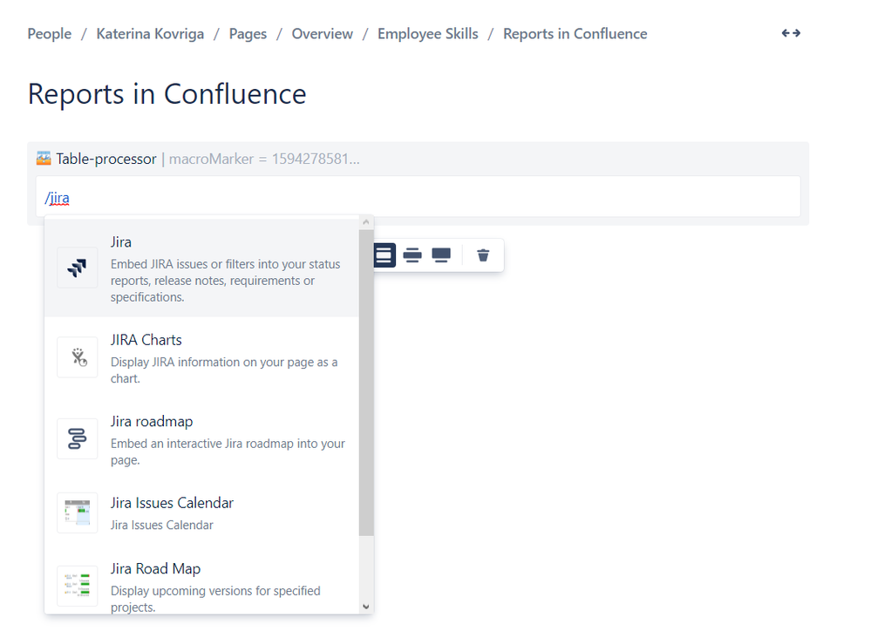Click the macroMarker parameter text
The image size is (871, 638).
264,159
